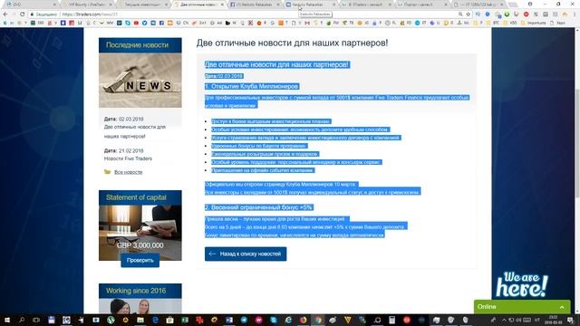Image resolution: width=580 pixels, height=326 pixels.
Task: Open the YouTube bookmark icon
Action: (x=136, y=23)
